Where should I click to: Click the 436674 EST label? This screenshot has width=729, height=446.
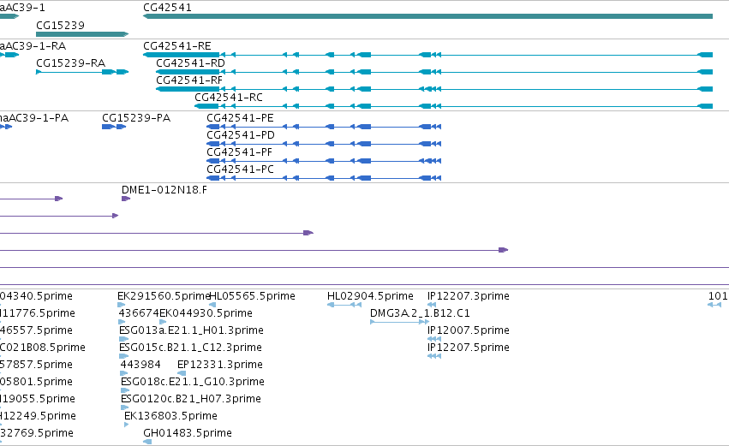point(139,313)
